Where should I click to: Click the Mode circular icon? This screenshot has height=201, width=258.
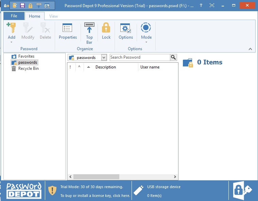point(146,27)
